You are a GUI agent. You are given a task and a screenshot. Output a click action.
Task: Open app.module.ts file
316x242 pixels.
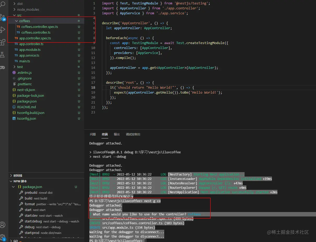(x=30, y=50)
